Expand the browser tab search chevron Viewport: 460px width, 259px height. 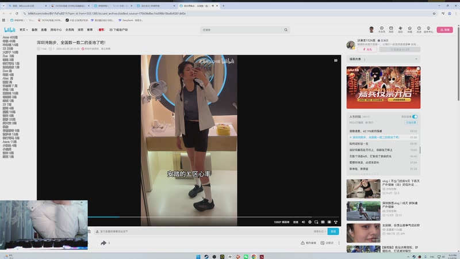[x=3, y=6]
